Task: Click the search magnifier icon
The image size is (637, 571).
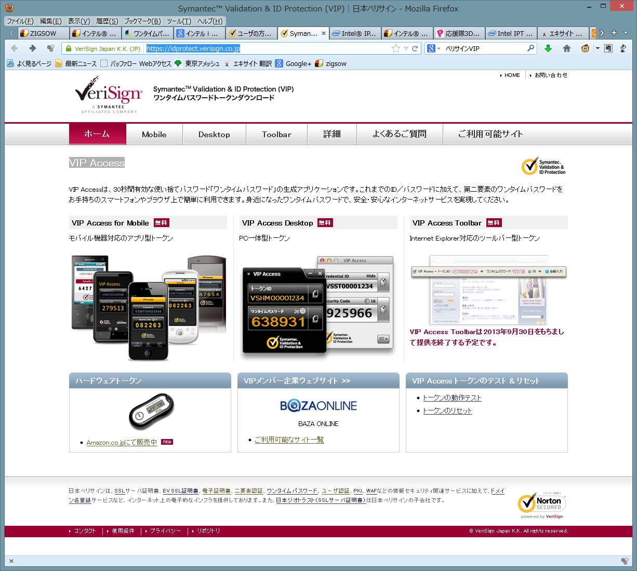Action: [530, 48]
